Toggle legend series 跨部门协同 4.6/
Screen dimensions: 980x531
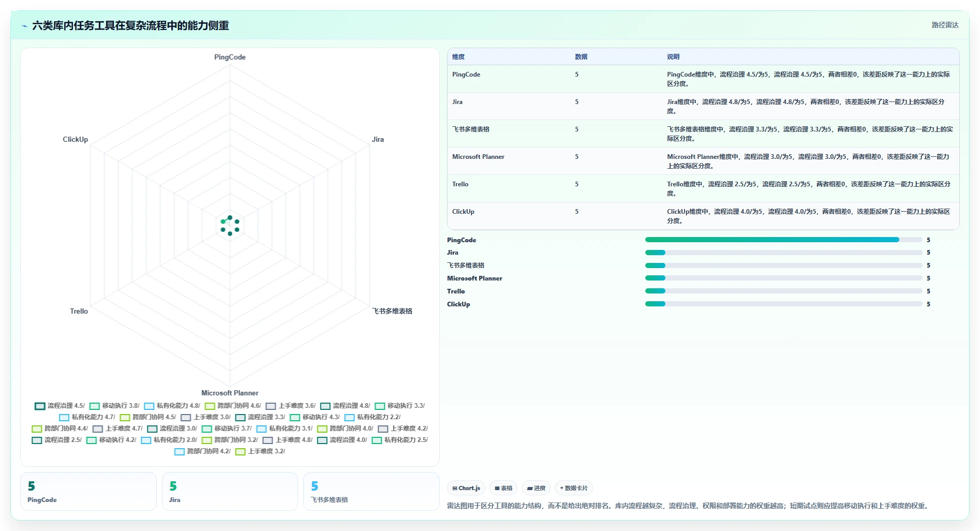(x=233, y=406)
